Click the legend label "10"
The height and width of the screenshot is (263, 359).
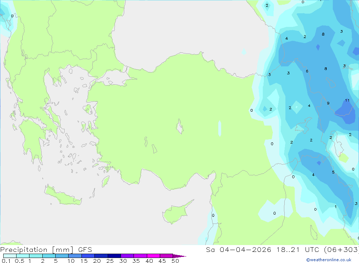71,261
